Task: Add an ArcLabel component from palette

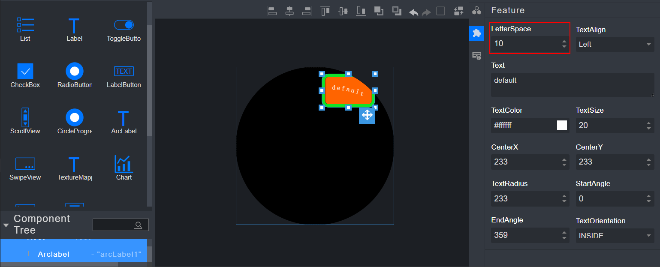Action: pos(124,122)
